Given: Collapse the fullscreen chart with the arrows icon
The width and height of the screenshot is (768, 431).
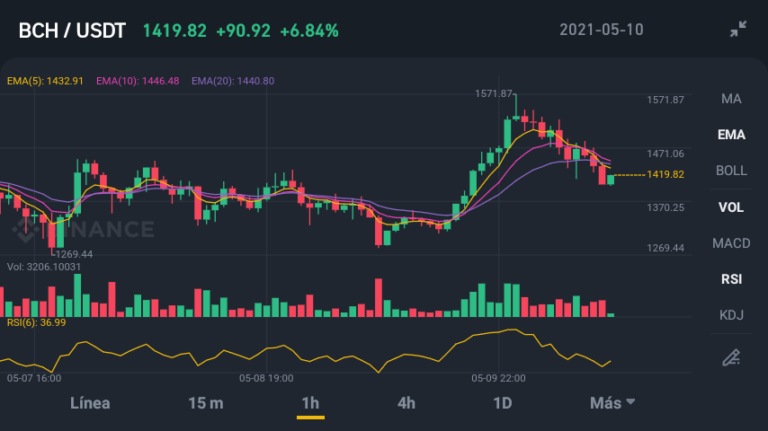Looking at the screenshot, I should (738, 29).
